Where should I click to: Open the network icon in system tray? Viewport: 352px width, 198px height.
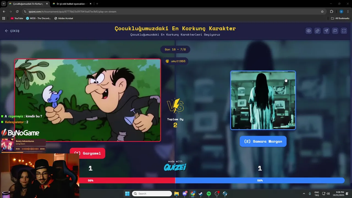point(324,194)
